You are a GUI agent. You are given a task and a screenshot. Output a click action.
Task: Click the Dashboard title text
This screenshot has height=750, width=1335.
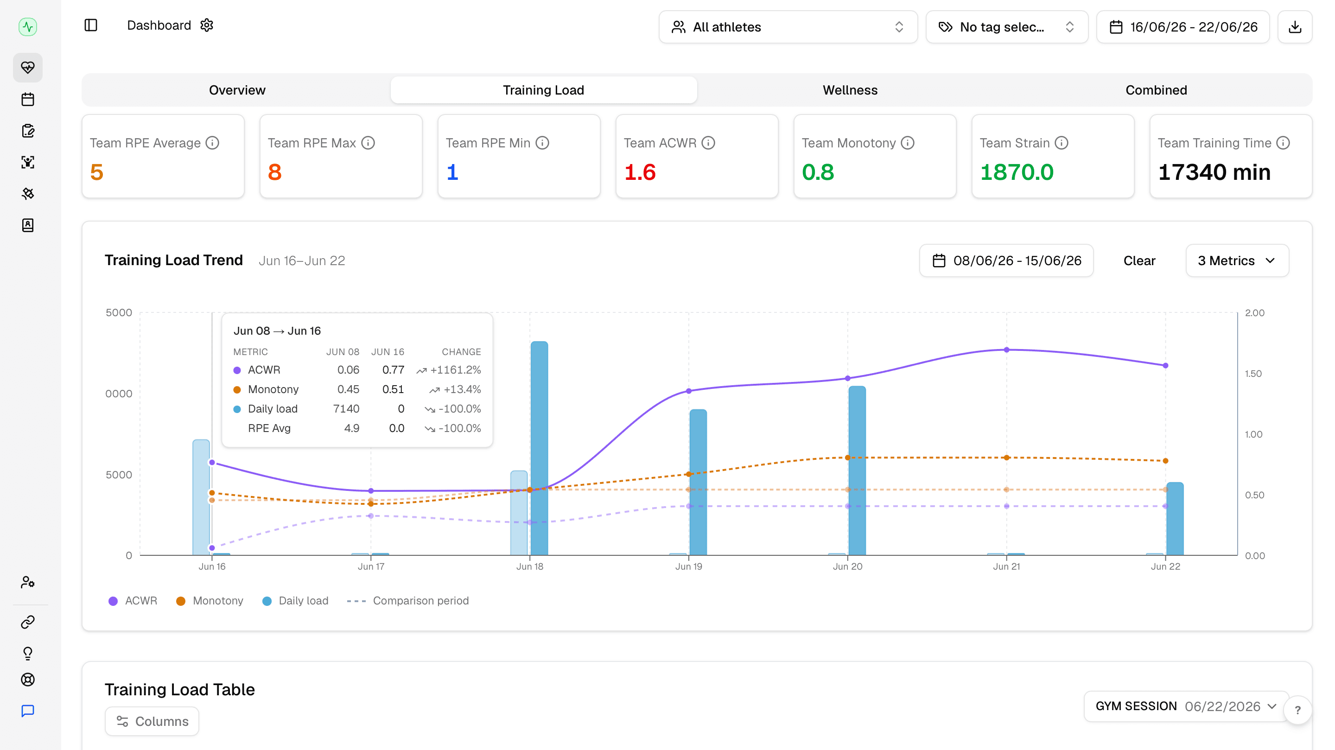[159, 25]
